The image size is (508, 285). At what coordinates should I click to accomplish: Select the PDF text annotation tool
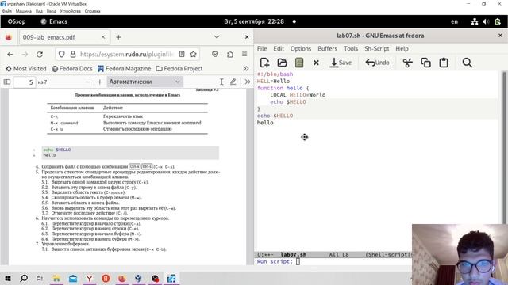[x=221, y=82]
